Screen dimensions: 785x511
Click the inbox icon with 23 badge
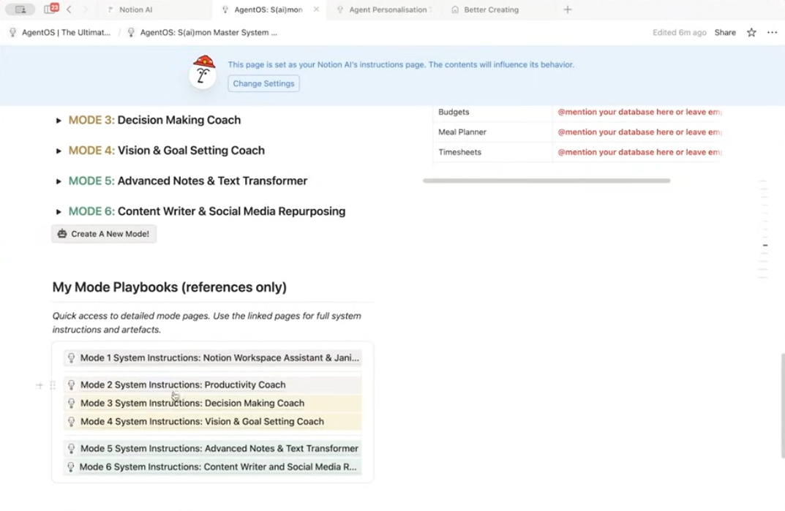[x=50, y=10]
